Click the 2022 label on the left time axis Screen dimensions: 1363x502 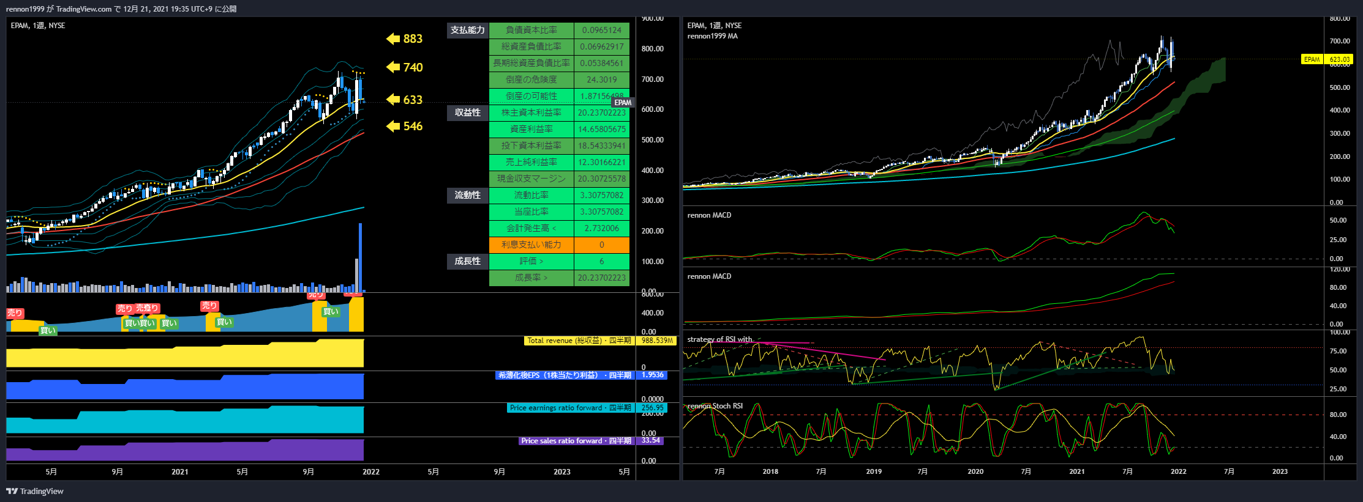pos(371,472)
